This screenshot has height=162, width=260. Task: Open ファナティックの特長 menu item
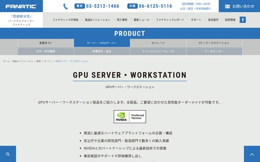coord(65,20)
